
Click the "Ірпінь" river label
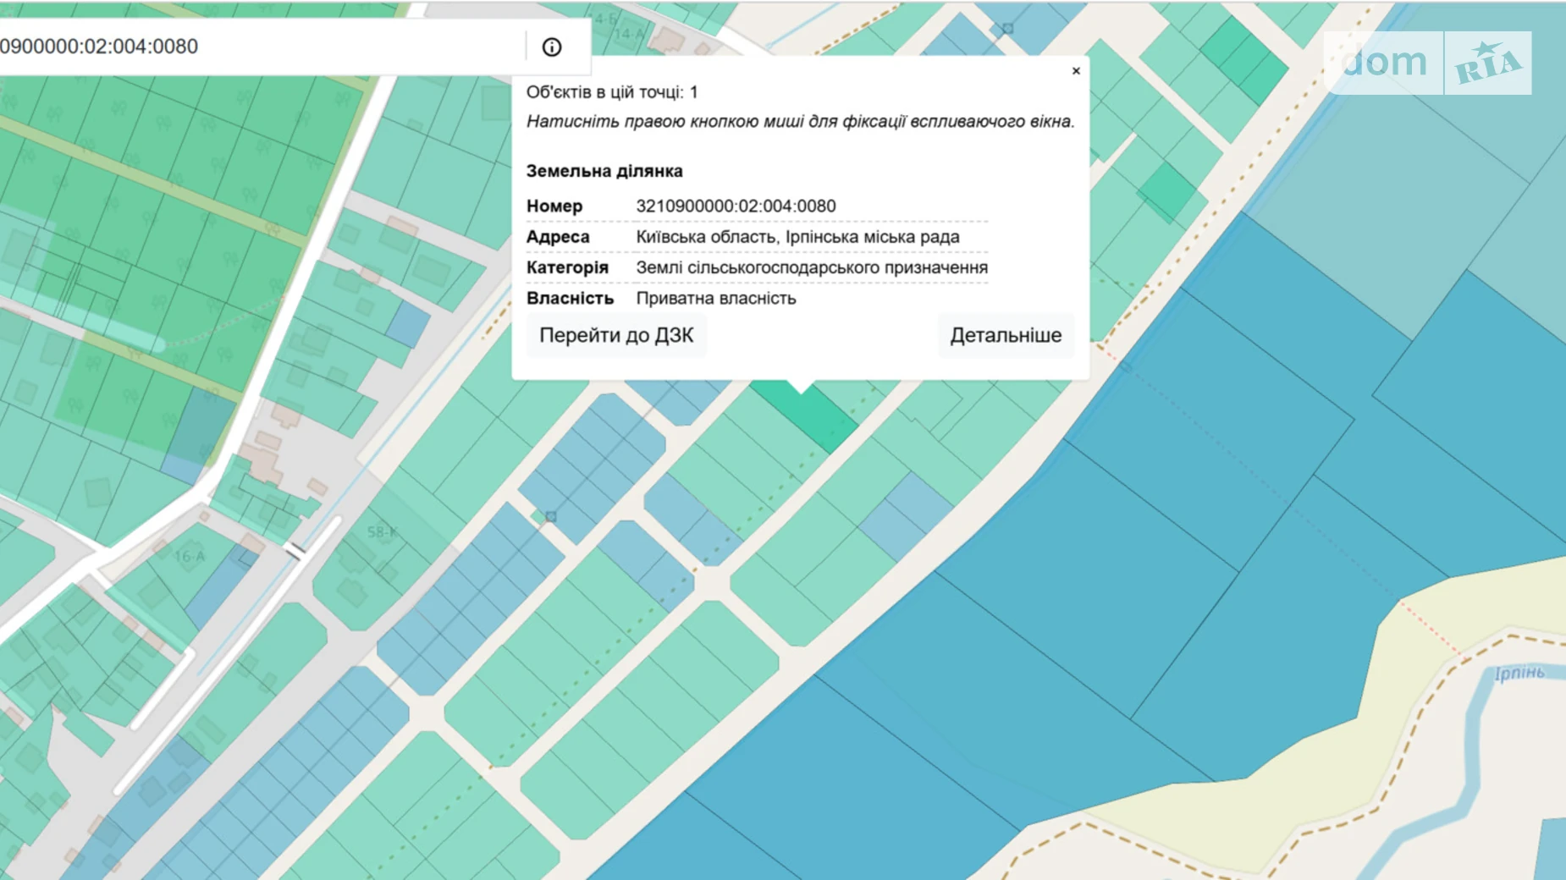pos(1519,673)
